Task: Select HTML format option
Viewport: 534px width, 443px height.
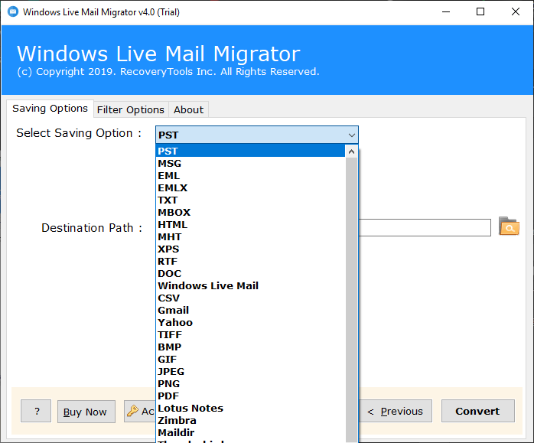Action: click(x=250, y=225)
